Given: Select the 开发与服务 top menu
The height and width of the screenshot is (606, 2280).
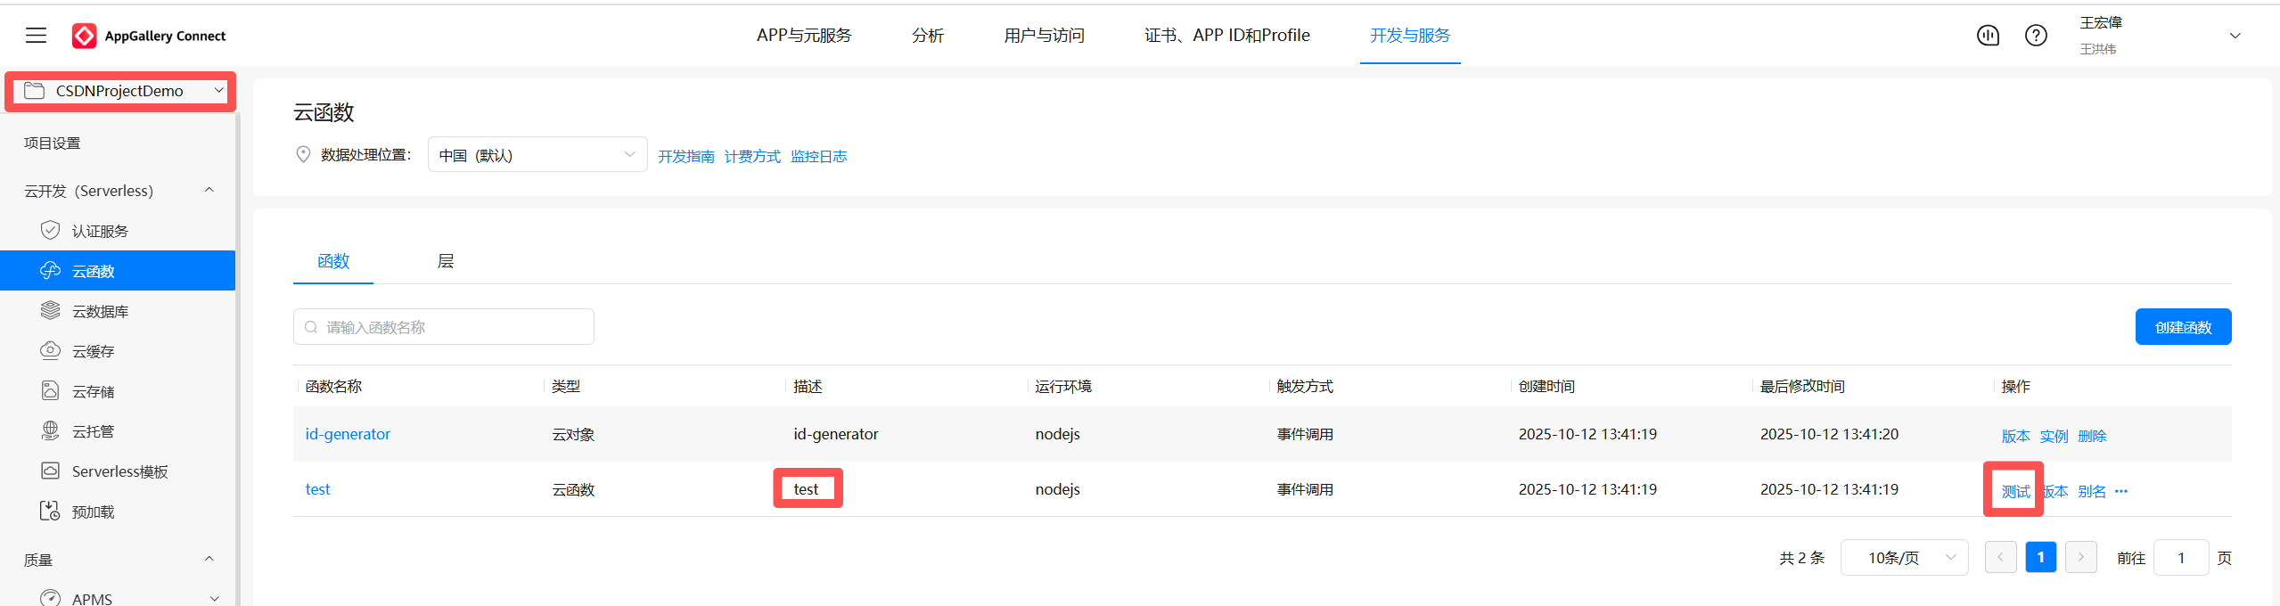Looking at the screenshot, I should (x=1410, y=36).
